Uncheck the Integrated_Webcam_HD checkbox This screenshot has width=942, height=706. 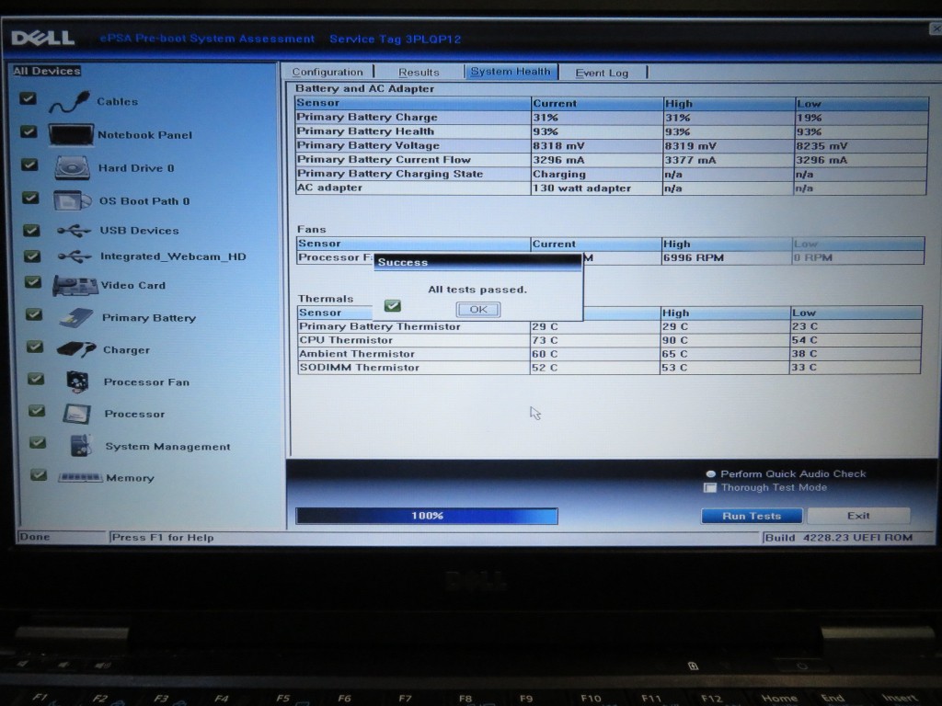click(32, 256)
